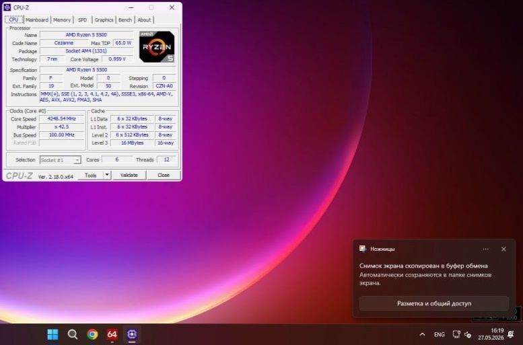Switch to the Memory tab

click(x=62, y=20)
